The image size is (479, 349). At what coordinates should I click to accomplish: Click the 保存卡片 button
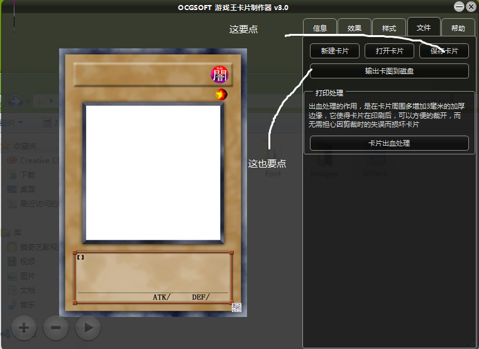tap(444, 51)
